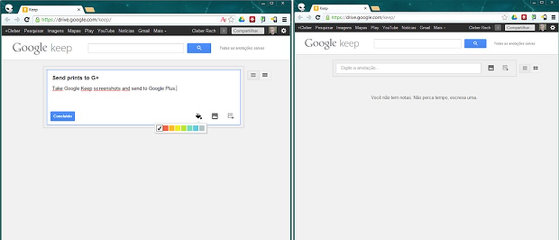Open Gmail in right window Google bar
559x240 pixels.
pos(424,27)
